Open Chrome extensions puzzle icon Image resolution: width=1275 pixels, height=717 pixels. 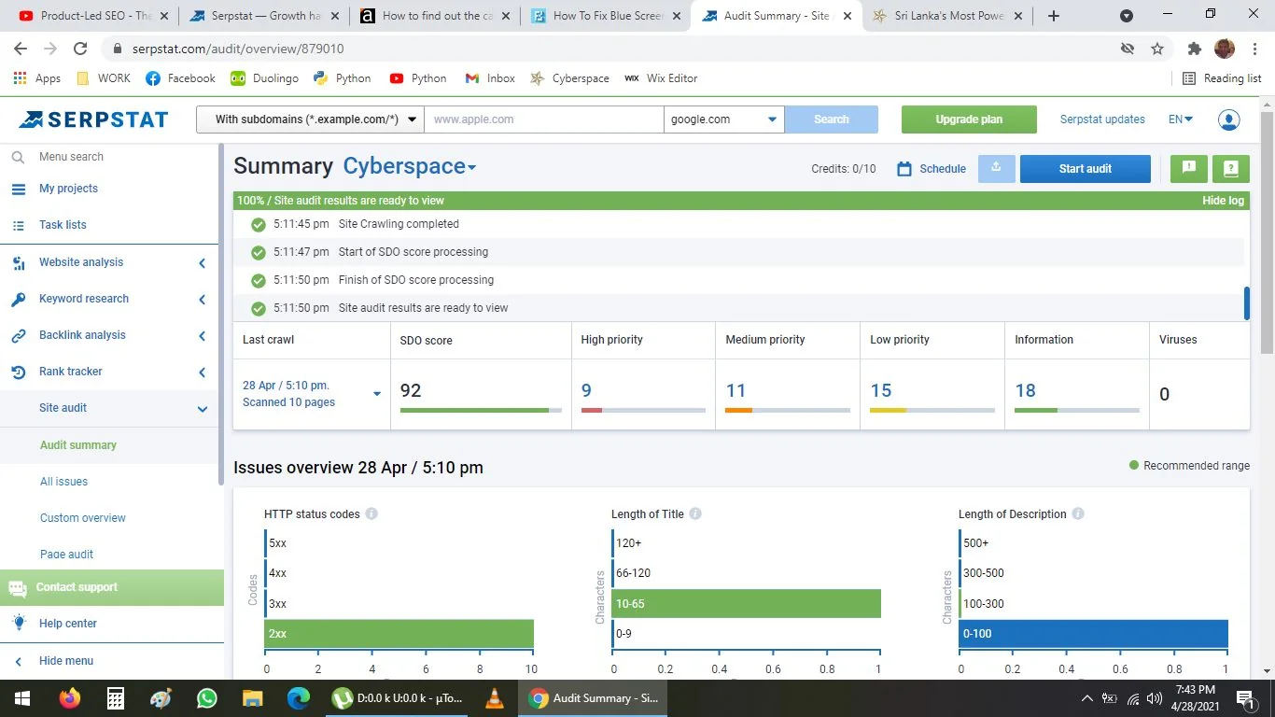[1194, 49]
